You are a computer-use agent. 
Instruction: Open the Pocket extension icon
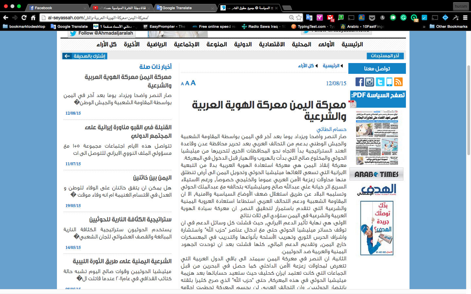coord(372,18)
